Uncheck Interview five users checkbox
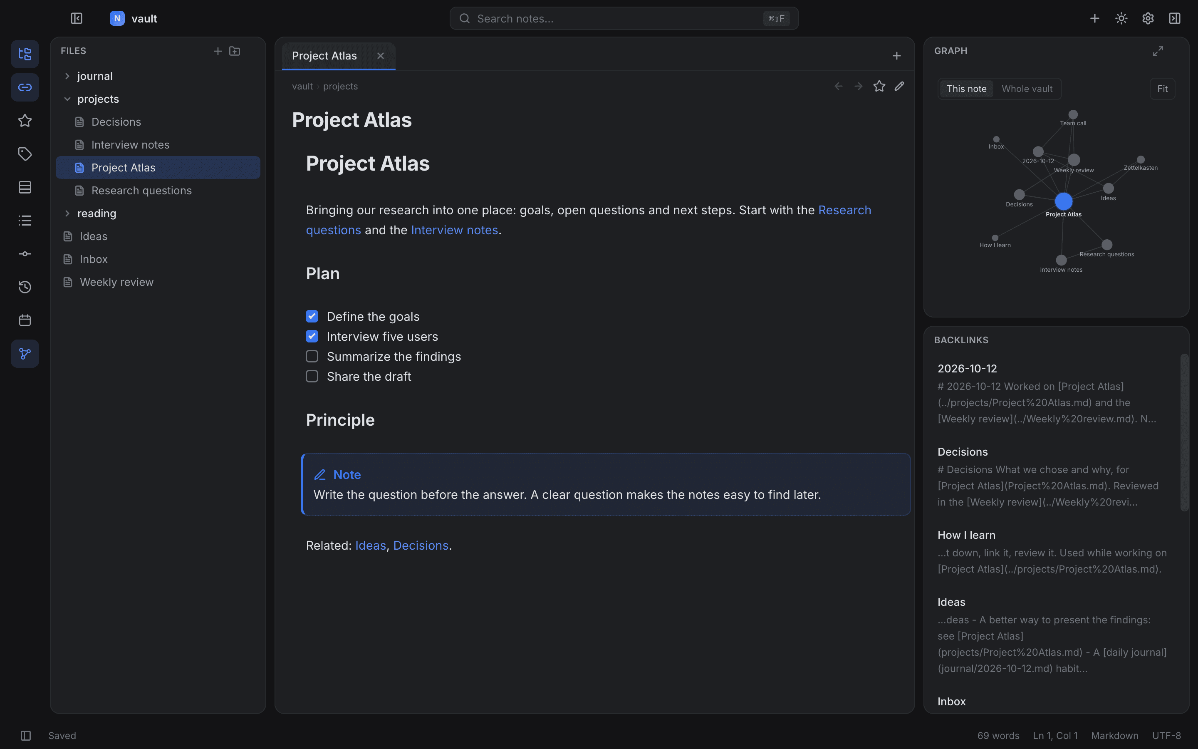1198x749 pixels. coord(312,336)
